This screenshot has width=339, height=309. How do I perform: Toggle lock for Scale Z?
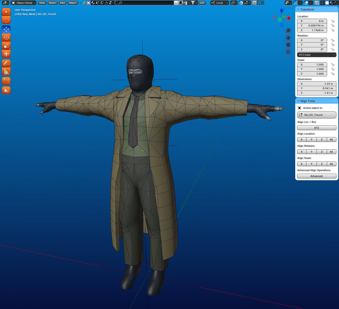tap(333, 74)
